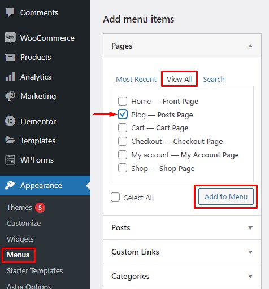Collapse the Pages panel arrow
269x289 pixels.
point(250,46)
